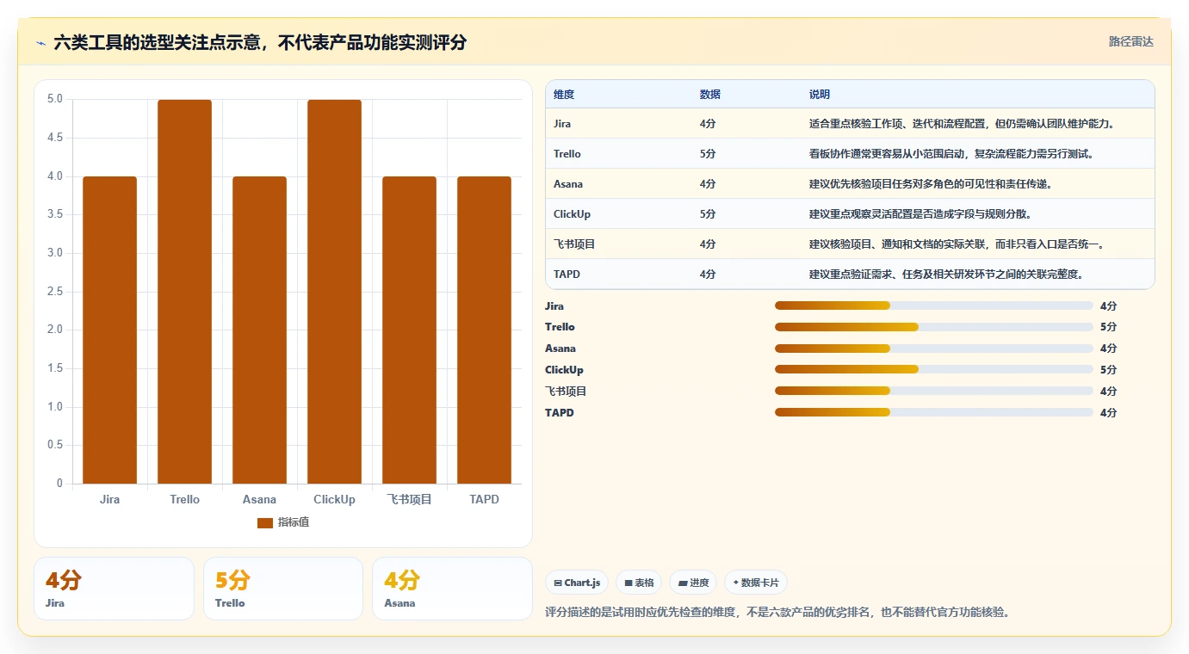This screenshot has width=1189, height=654.
Task: Click 飞书项目 description about 通知和文档
Action: coord(957,244)
